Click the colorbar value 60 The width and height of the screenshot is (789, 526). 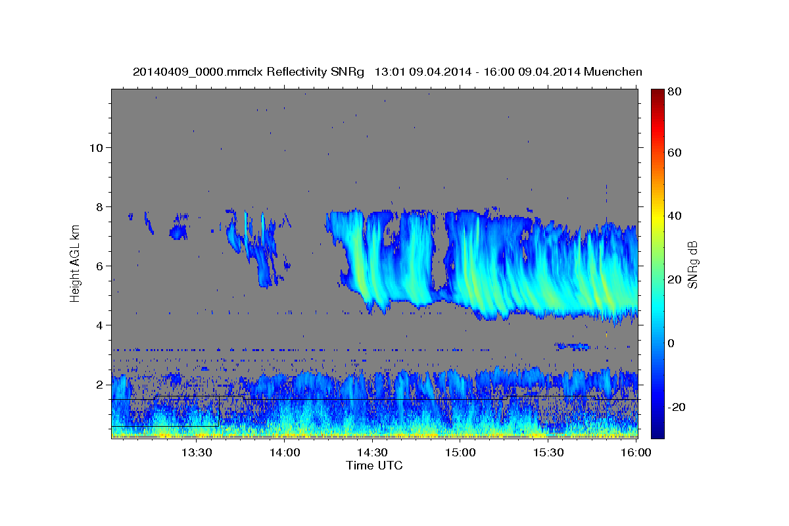pyautogui.click(x=676, y=152)
